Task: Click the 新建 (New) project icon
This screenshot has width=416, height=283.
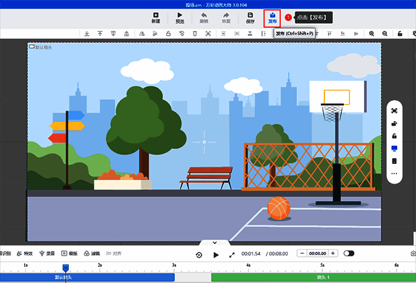Action: click(155, 18)
